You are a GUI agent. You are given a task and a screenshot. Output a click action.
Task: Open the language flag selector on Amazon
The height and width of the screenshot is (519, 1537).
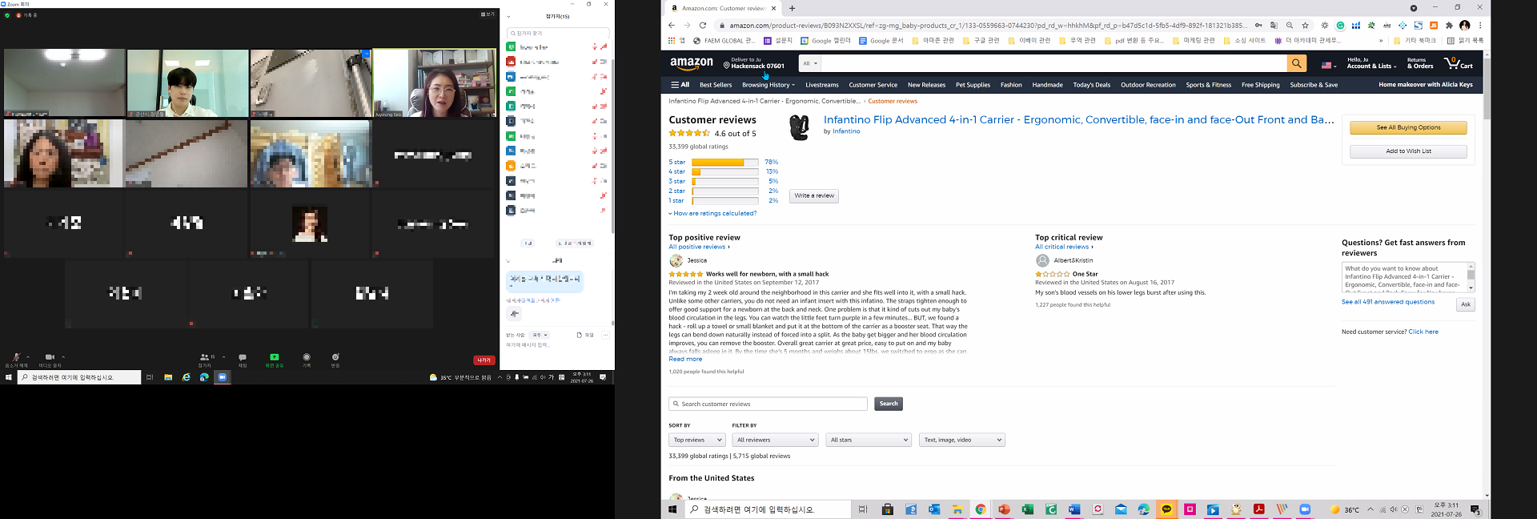coord(1329,65)
